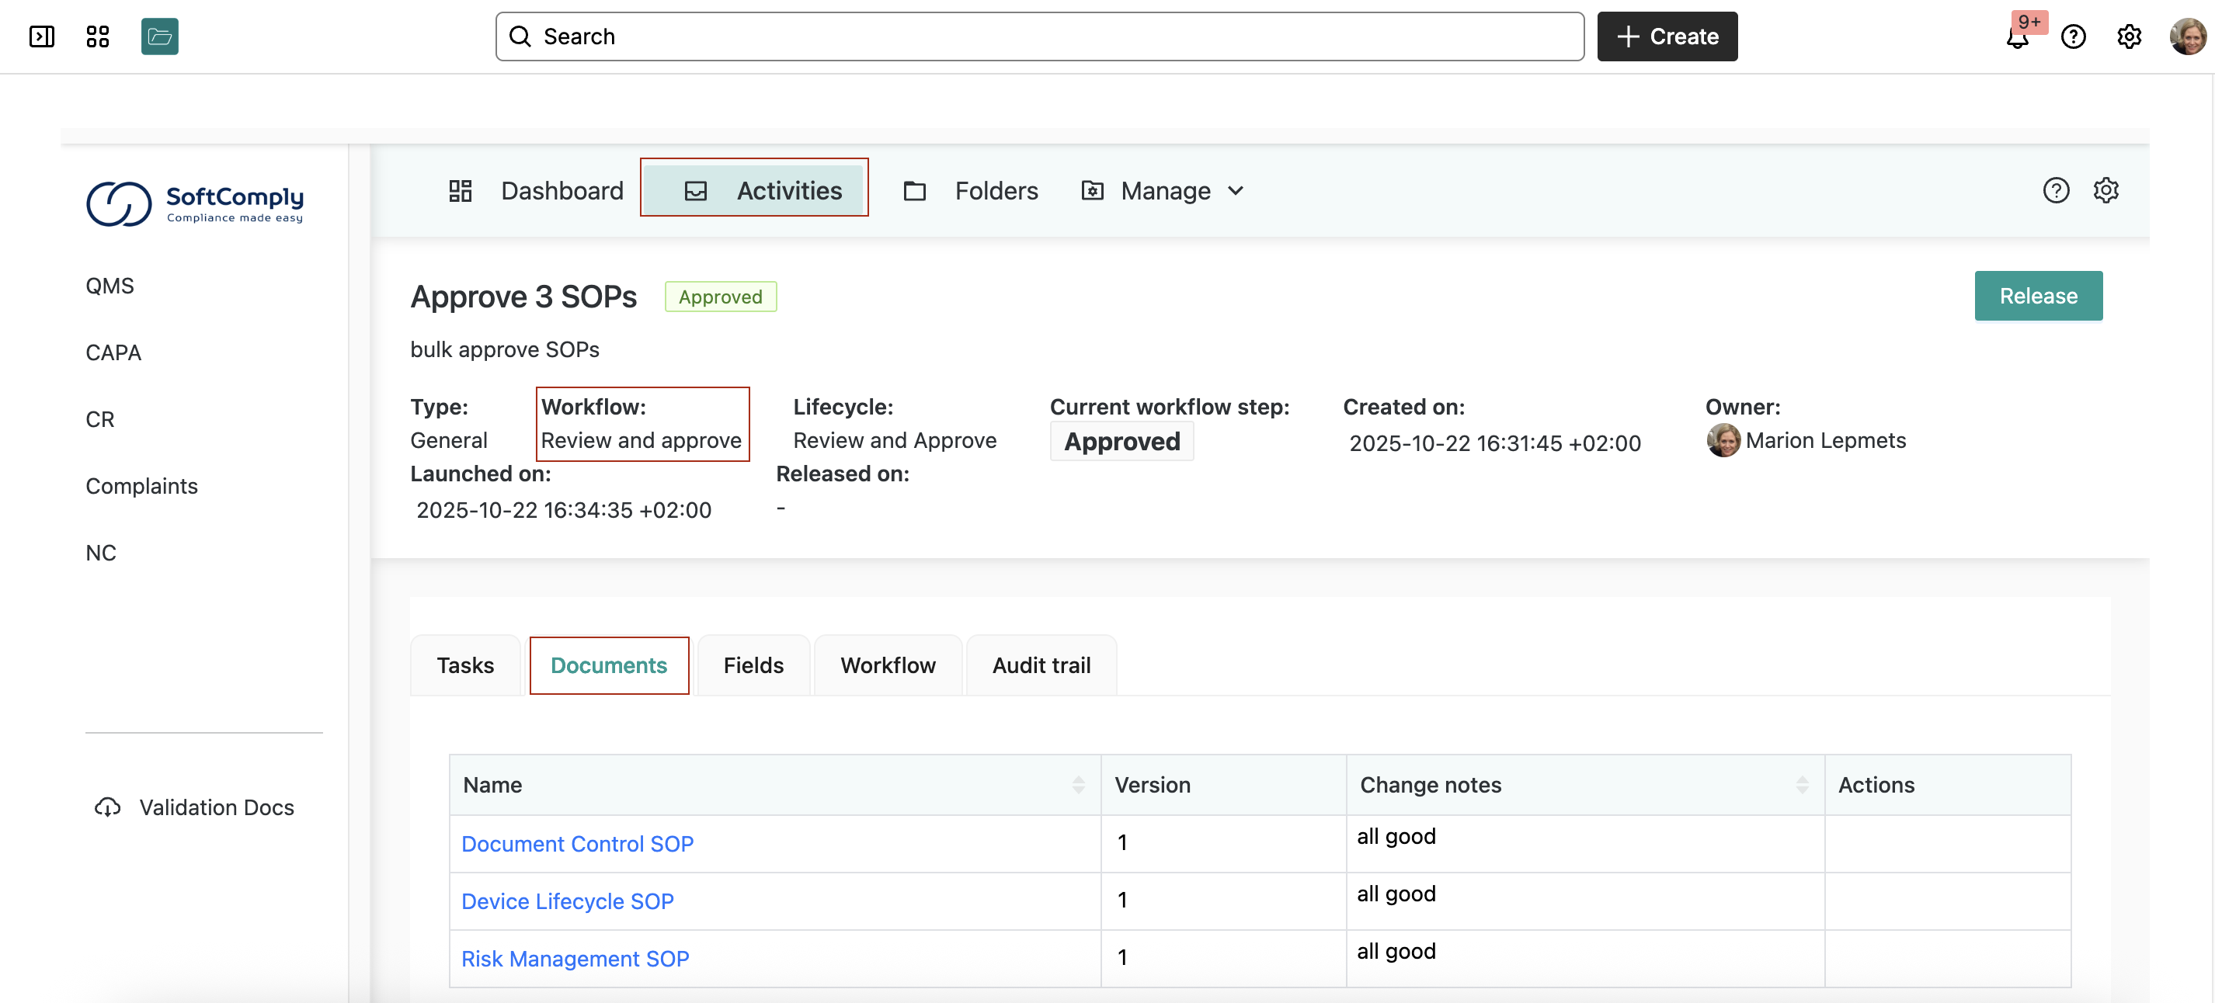Open help icon in the Activities header
The image size is (2215, 1003).
point(2056,190)
